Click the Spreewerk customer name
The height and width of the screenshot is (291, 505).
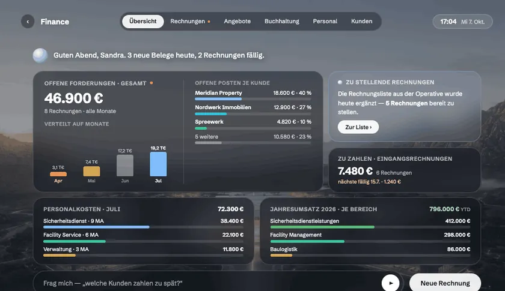pos(209,122)
